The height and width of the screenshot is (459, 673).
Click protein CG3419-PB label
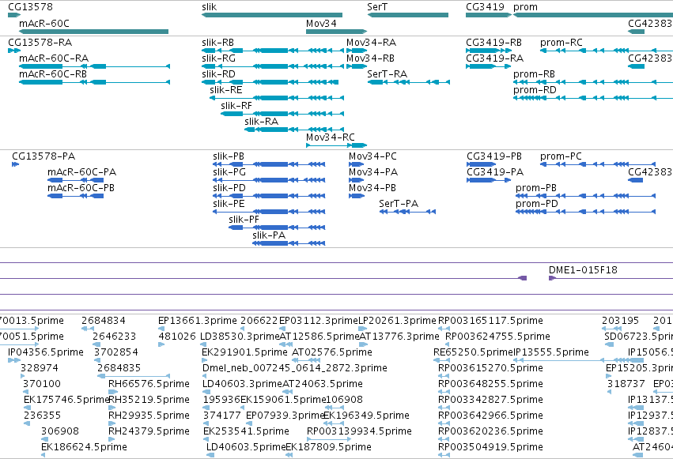point(494,156)
